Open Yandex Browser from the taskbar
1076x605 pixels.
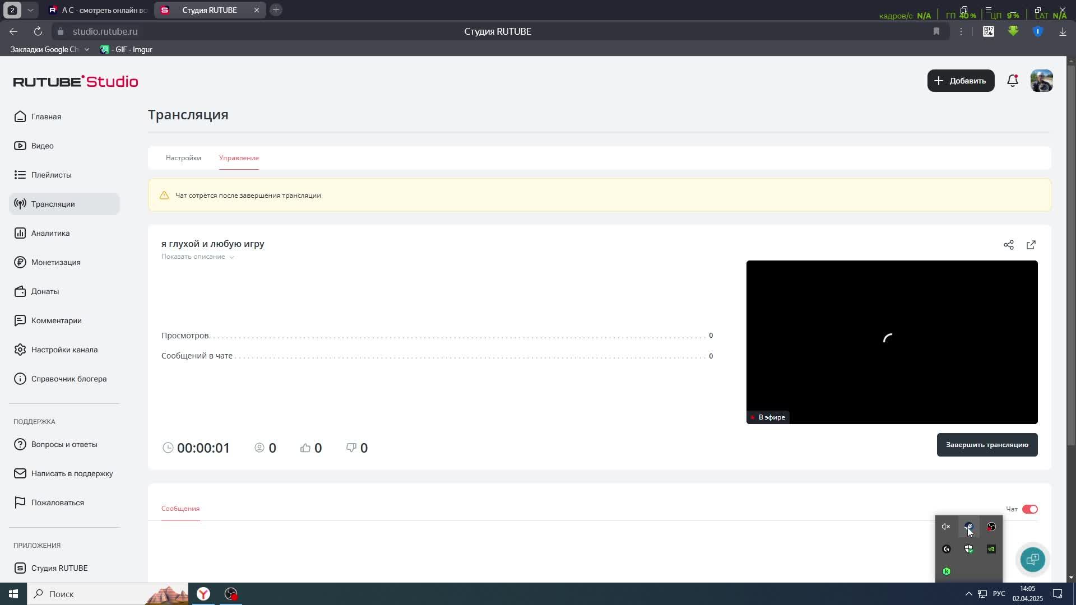coord(203,594)
